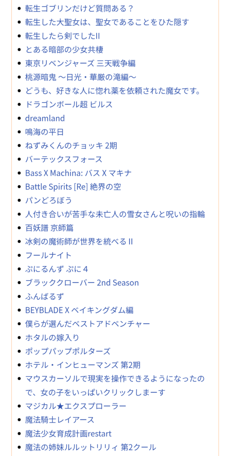Open とある暗部の少女共棲 entry

64,50
